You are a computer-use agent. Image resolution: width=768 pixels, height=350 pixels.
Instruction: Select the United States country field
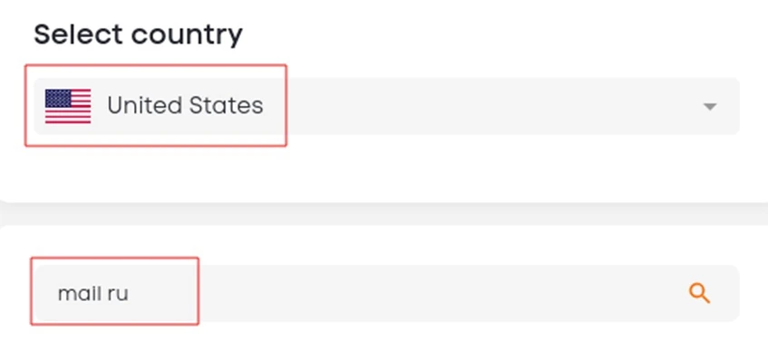386,106
